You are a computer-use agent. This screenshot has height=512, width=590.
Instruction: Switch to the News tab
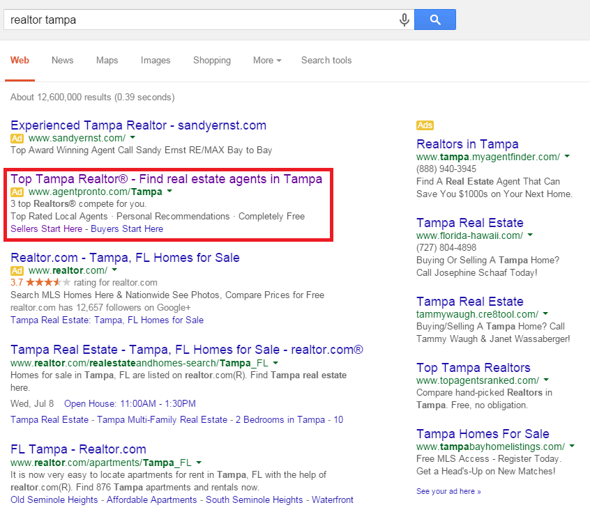click(62, 61)
